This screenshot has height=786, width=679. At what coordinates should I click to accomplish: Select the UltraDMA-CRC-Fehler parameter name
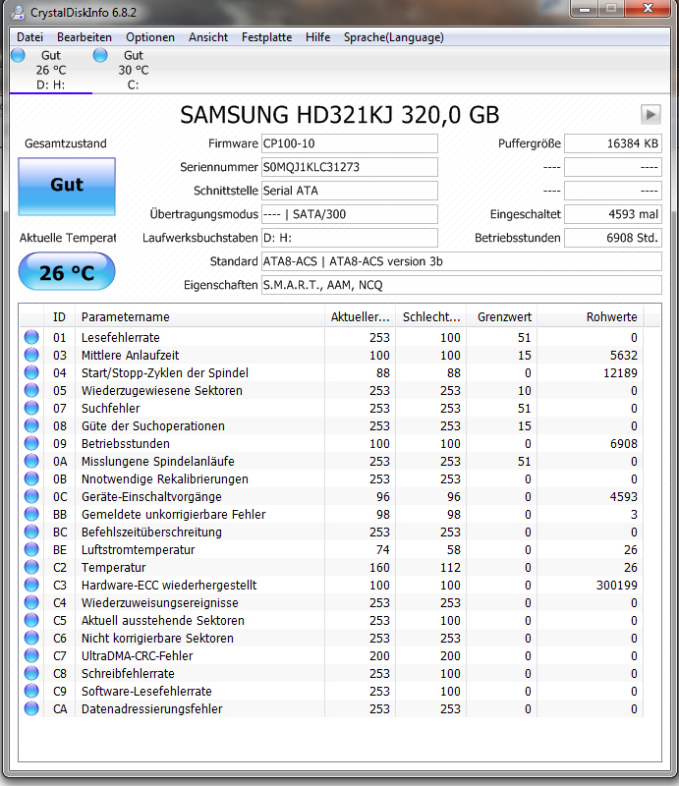click(x=137, y=655)
